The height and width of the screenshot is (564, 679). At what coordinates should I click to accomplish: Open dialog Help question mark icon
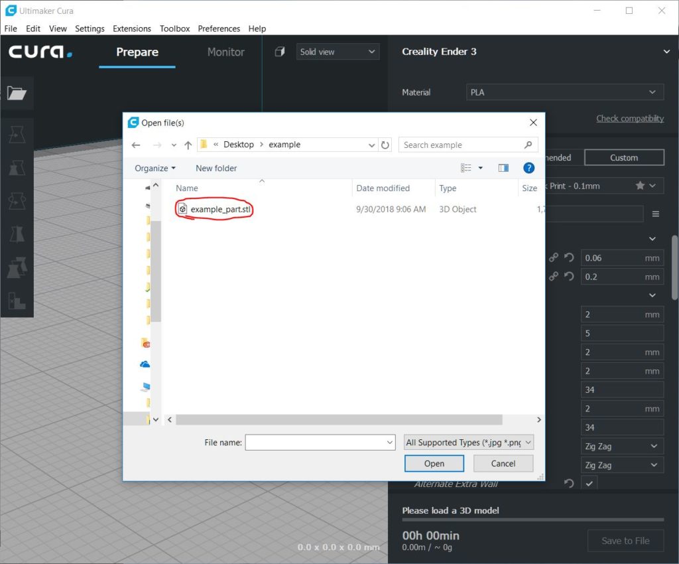click(528, 168)
